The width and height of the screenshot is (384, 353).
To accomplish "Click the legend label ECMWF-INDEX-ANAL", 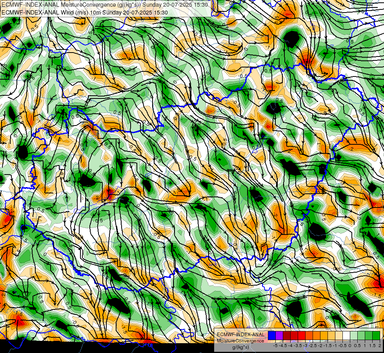I will point(241,335).
